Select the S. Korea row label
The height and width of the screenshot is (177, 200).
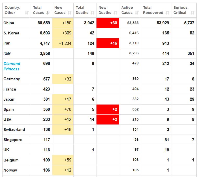(11, 33)
